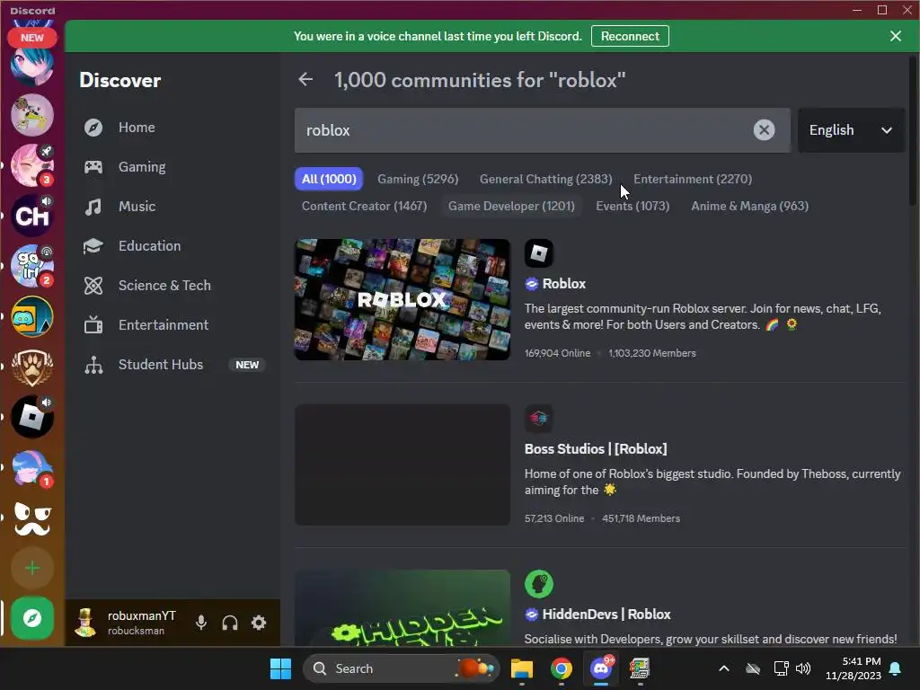Open the pink-haired anime server icon
920x690 pixels.
tap(32, 165)
